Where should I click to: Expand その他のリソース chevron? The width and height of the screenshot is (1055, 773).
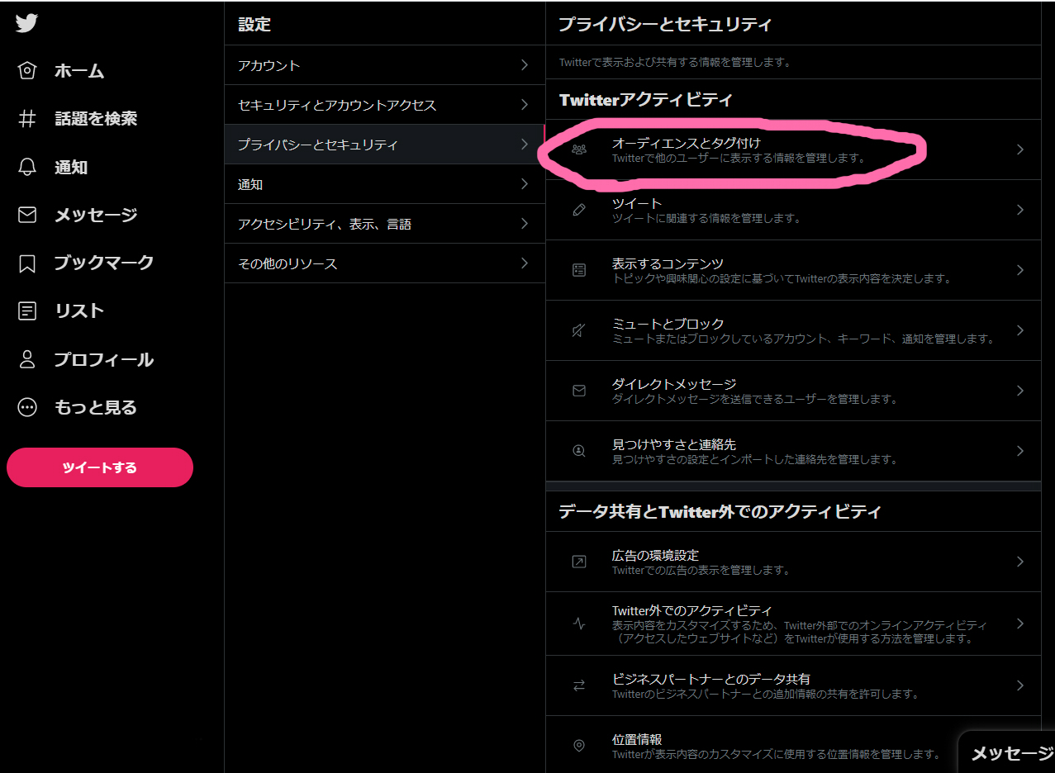click(x=525, y=263)
